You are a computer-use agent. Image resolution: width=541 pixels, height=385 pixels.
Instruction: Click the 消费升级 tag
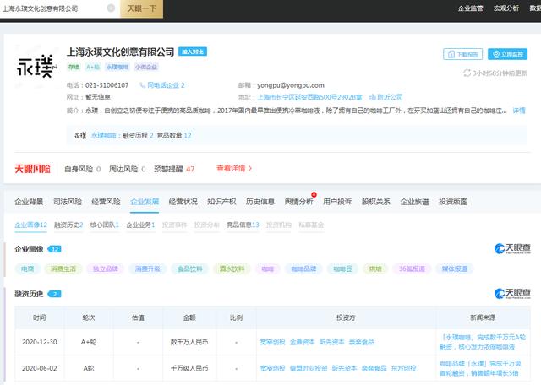[146, 268]
